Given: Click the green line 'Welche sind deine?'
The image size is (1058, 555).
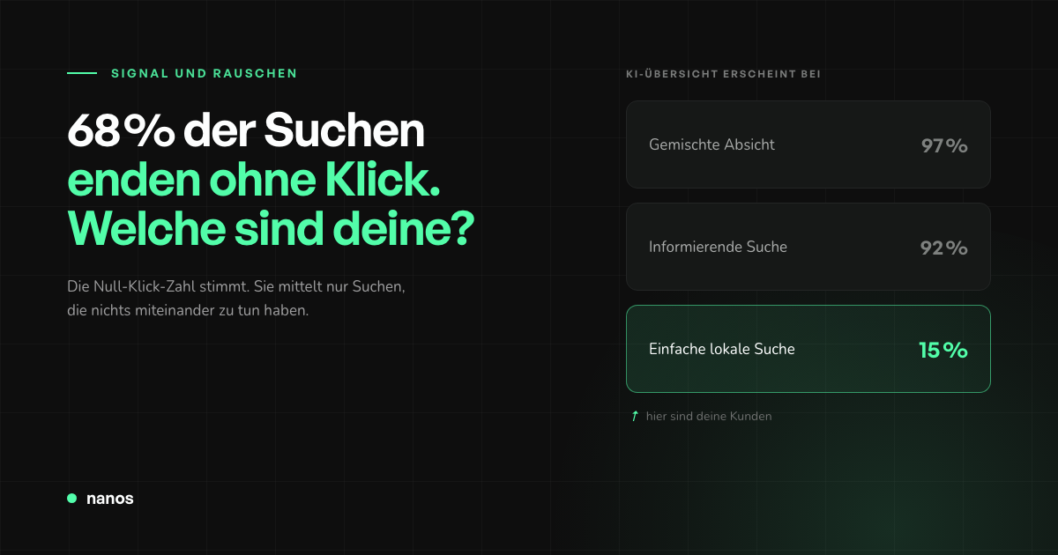Looking at the screenshot, I should (271, 229).
